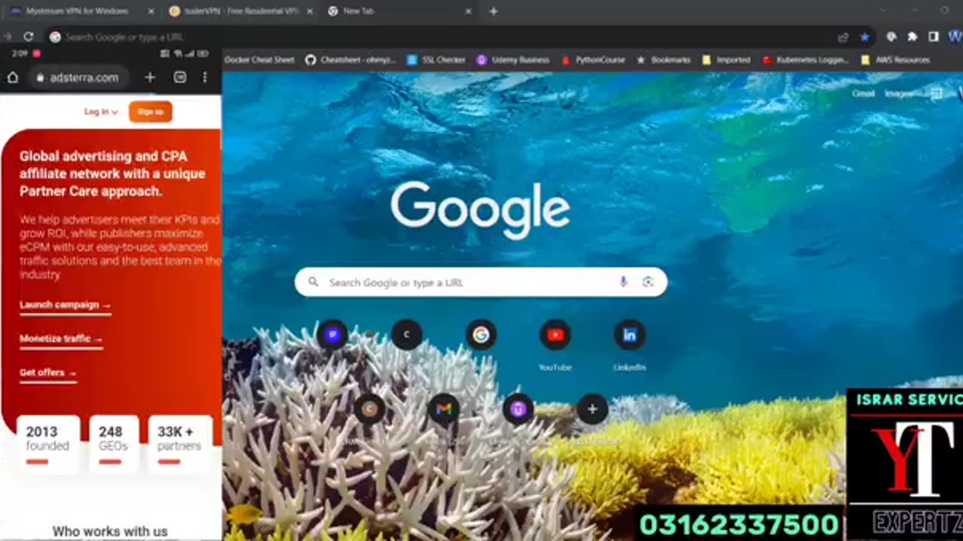Open the share icon in Chrome's address bar
The width and height of the screenshot is (963, 541).
pyautogui.click(x=843, y=37)
